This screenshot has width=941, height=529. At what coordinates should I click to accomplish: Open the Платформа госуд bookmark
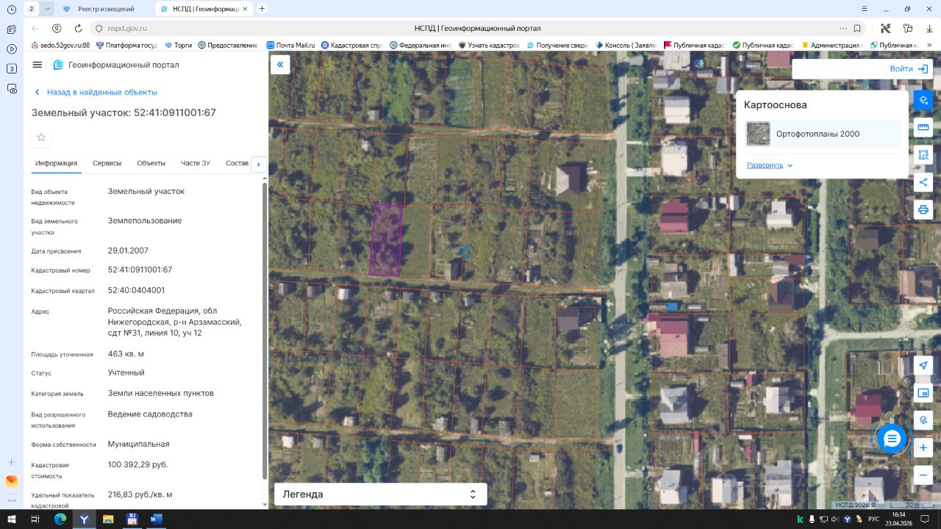[126, 45]
